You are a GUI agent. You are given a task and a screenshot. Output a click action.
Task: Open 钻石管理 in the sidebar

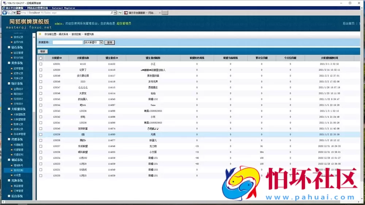(x=18, y=53)
